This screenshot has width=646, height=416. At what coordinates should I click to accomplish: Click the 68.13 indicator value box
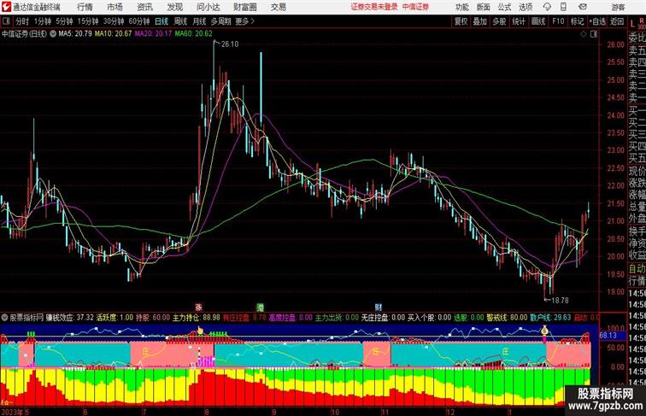(x=608, y=336)
